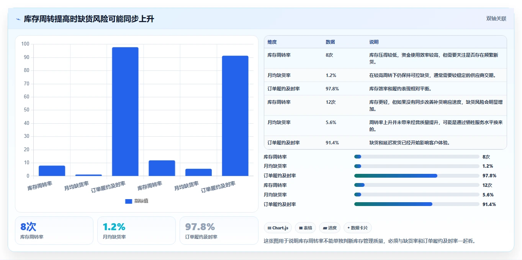Click the large 1.2% data card

136,231
